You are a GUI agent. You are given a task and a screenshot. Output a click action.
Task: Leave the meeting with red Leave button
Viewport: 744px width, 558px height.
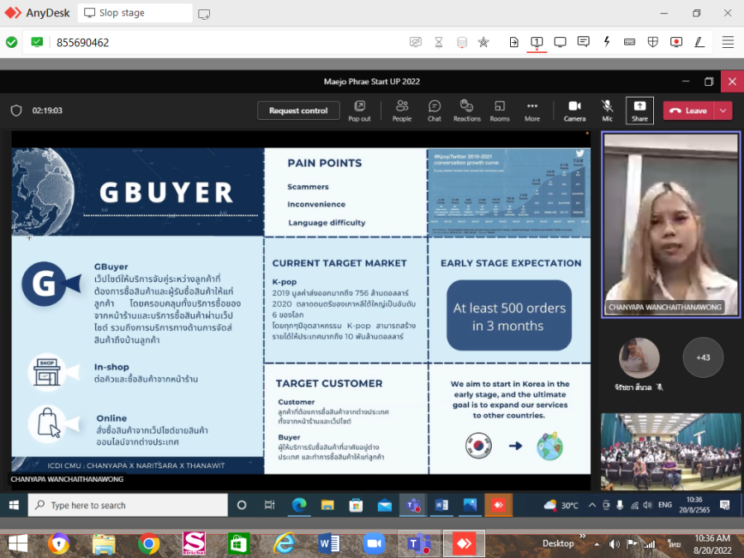pos(688,111)
